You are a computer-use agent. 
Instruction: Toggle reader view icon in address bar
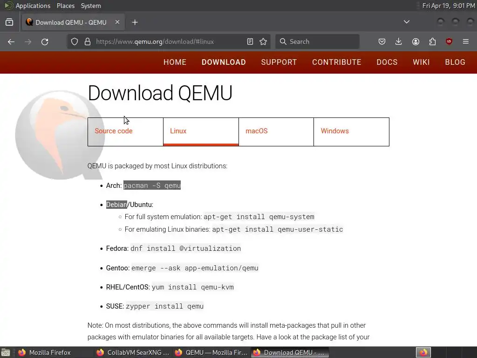[250, 41]
